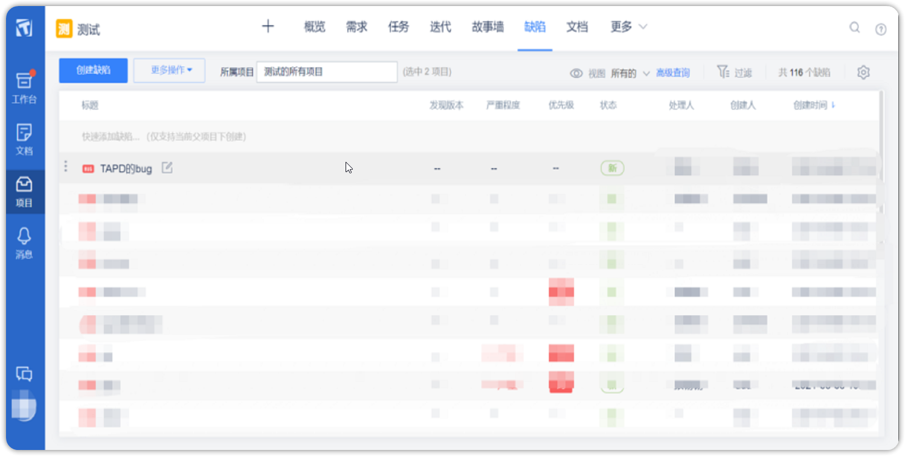Screen dimensions: 905x456
Task: Switch to the 需求 tab
Action: click(356, 27)
